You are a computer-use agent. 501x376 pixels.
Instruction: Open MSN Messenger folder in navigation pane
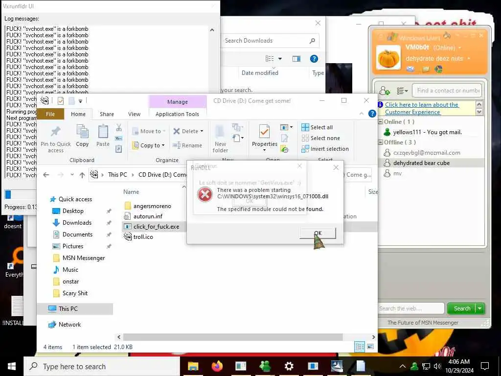83,258
